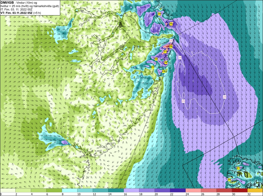
Task: Select the 30–32 m/s dark red legend swatch
Action: pyautogui.click(x=240, y=190)
